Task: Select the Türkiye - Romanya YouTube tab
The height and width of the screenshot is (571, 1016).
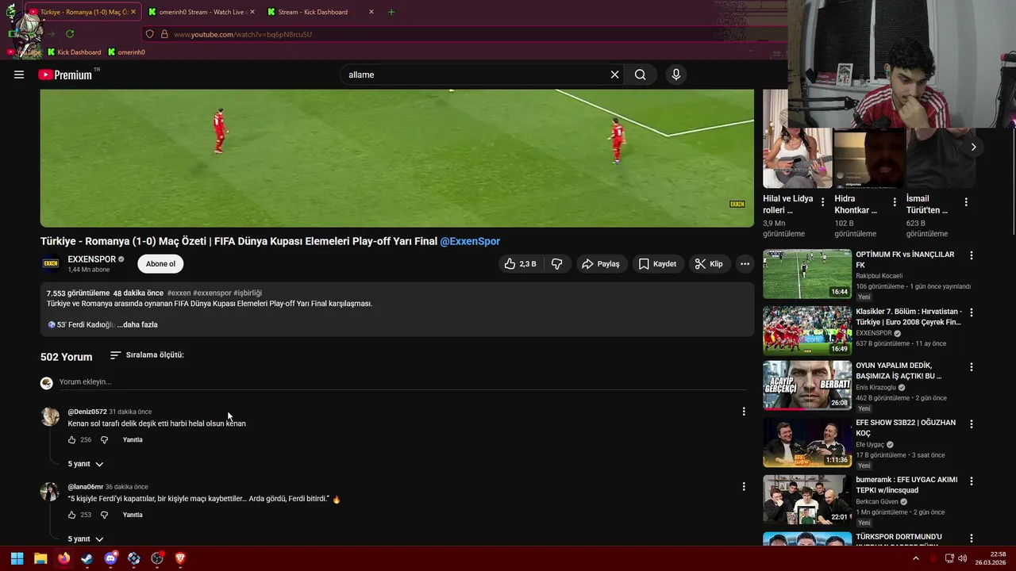Action: pyautogui.click(x=83, y=12)
